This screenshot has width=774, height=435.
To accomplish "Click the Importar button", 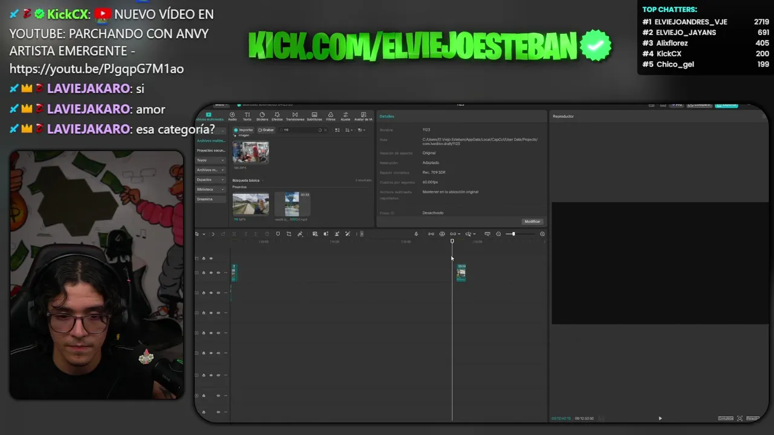I will point(244,130).
